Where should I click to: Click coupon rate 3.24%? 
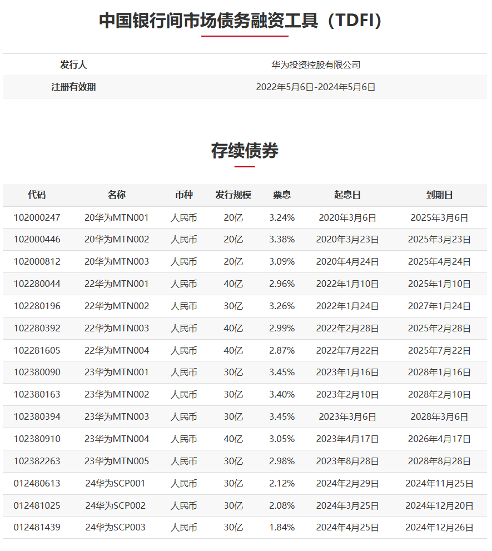coord(282,218)
